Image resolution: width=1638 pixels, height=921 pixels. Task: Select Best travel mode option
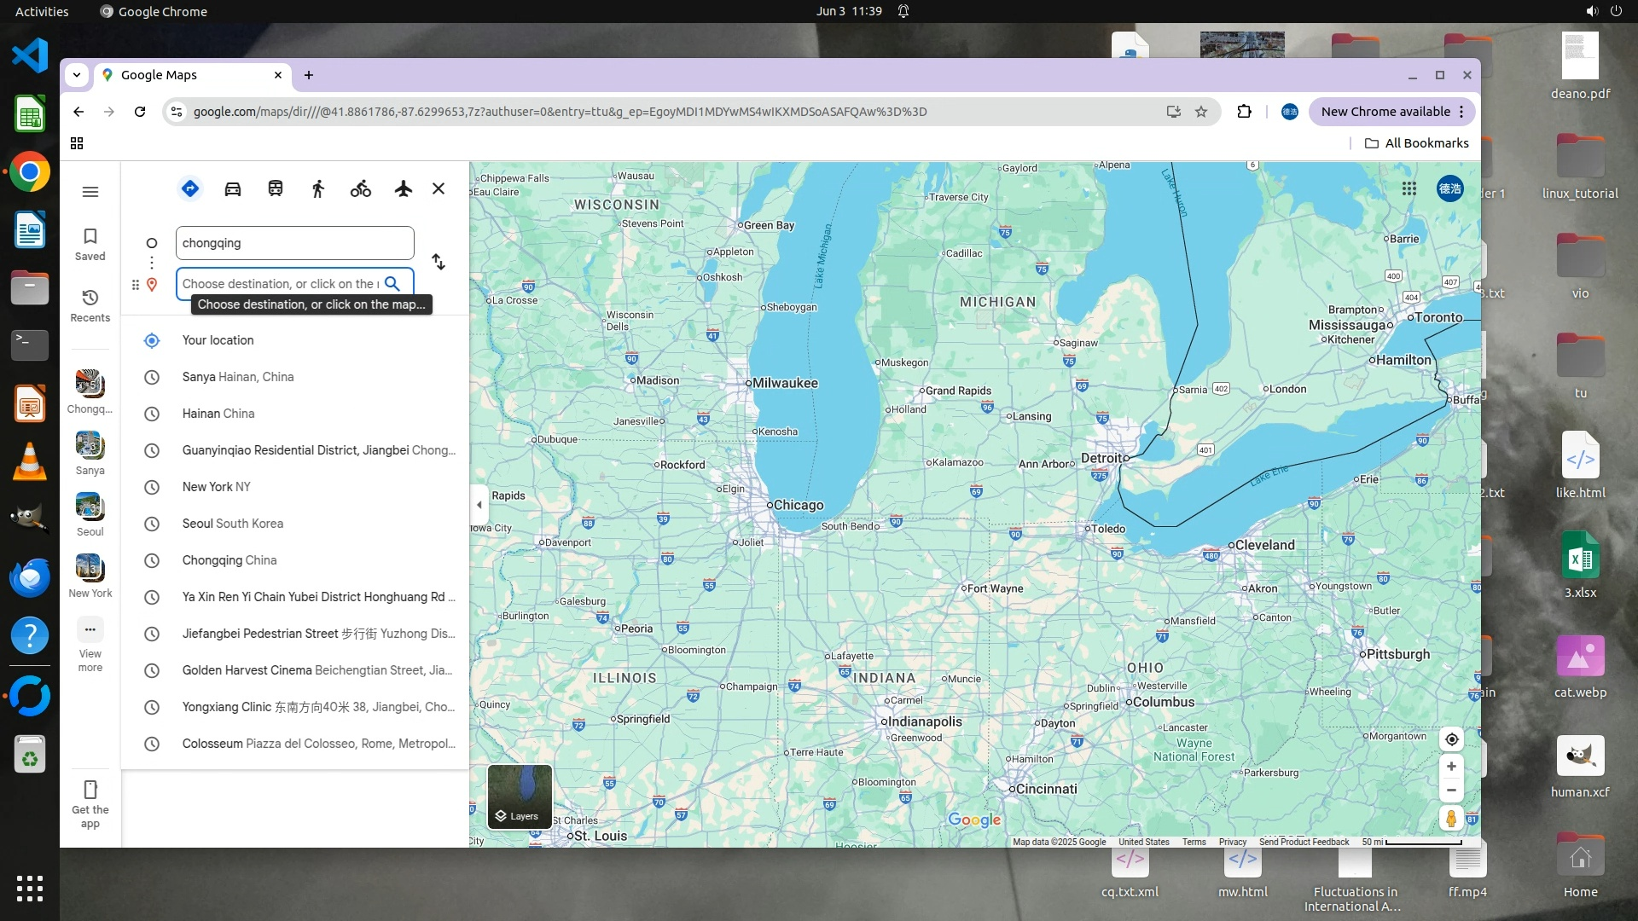(x=190, y=188)
